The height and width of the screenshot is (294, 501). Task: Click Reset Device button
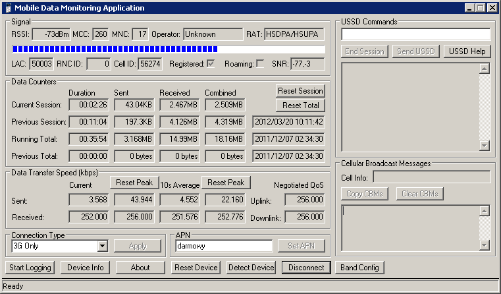[x=196, y=268]
